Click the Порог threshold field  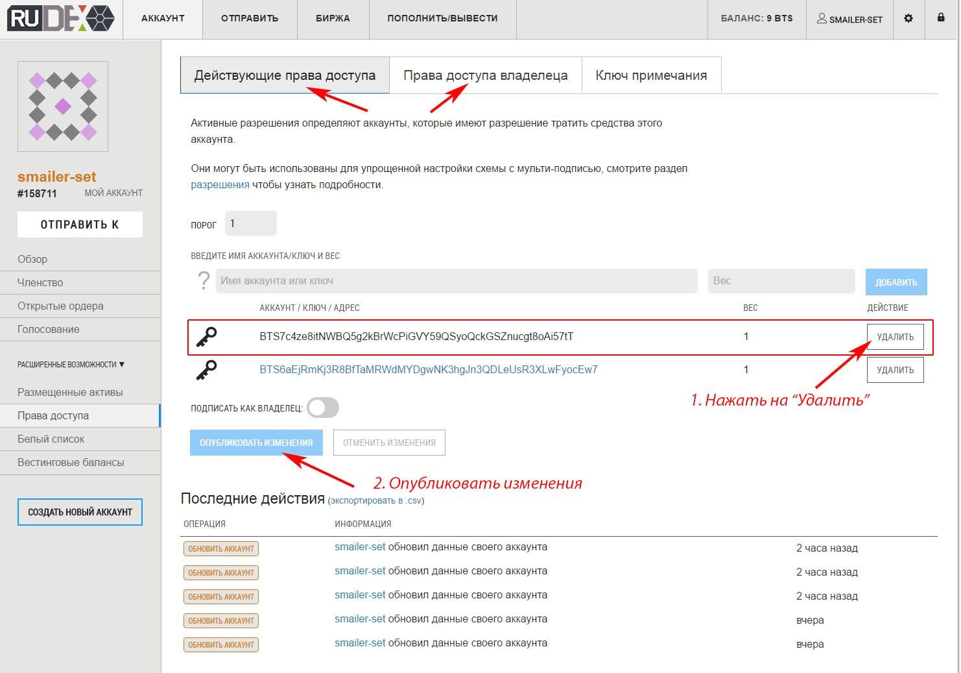click(250, 223)
